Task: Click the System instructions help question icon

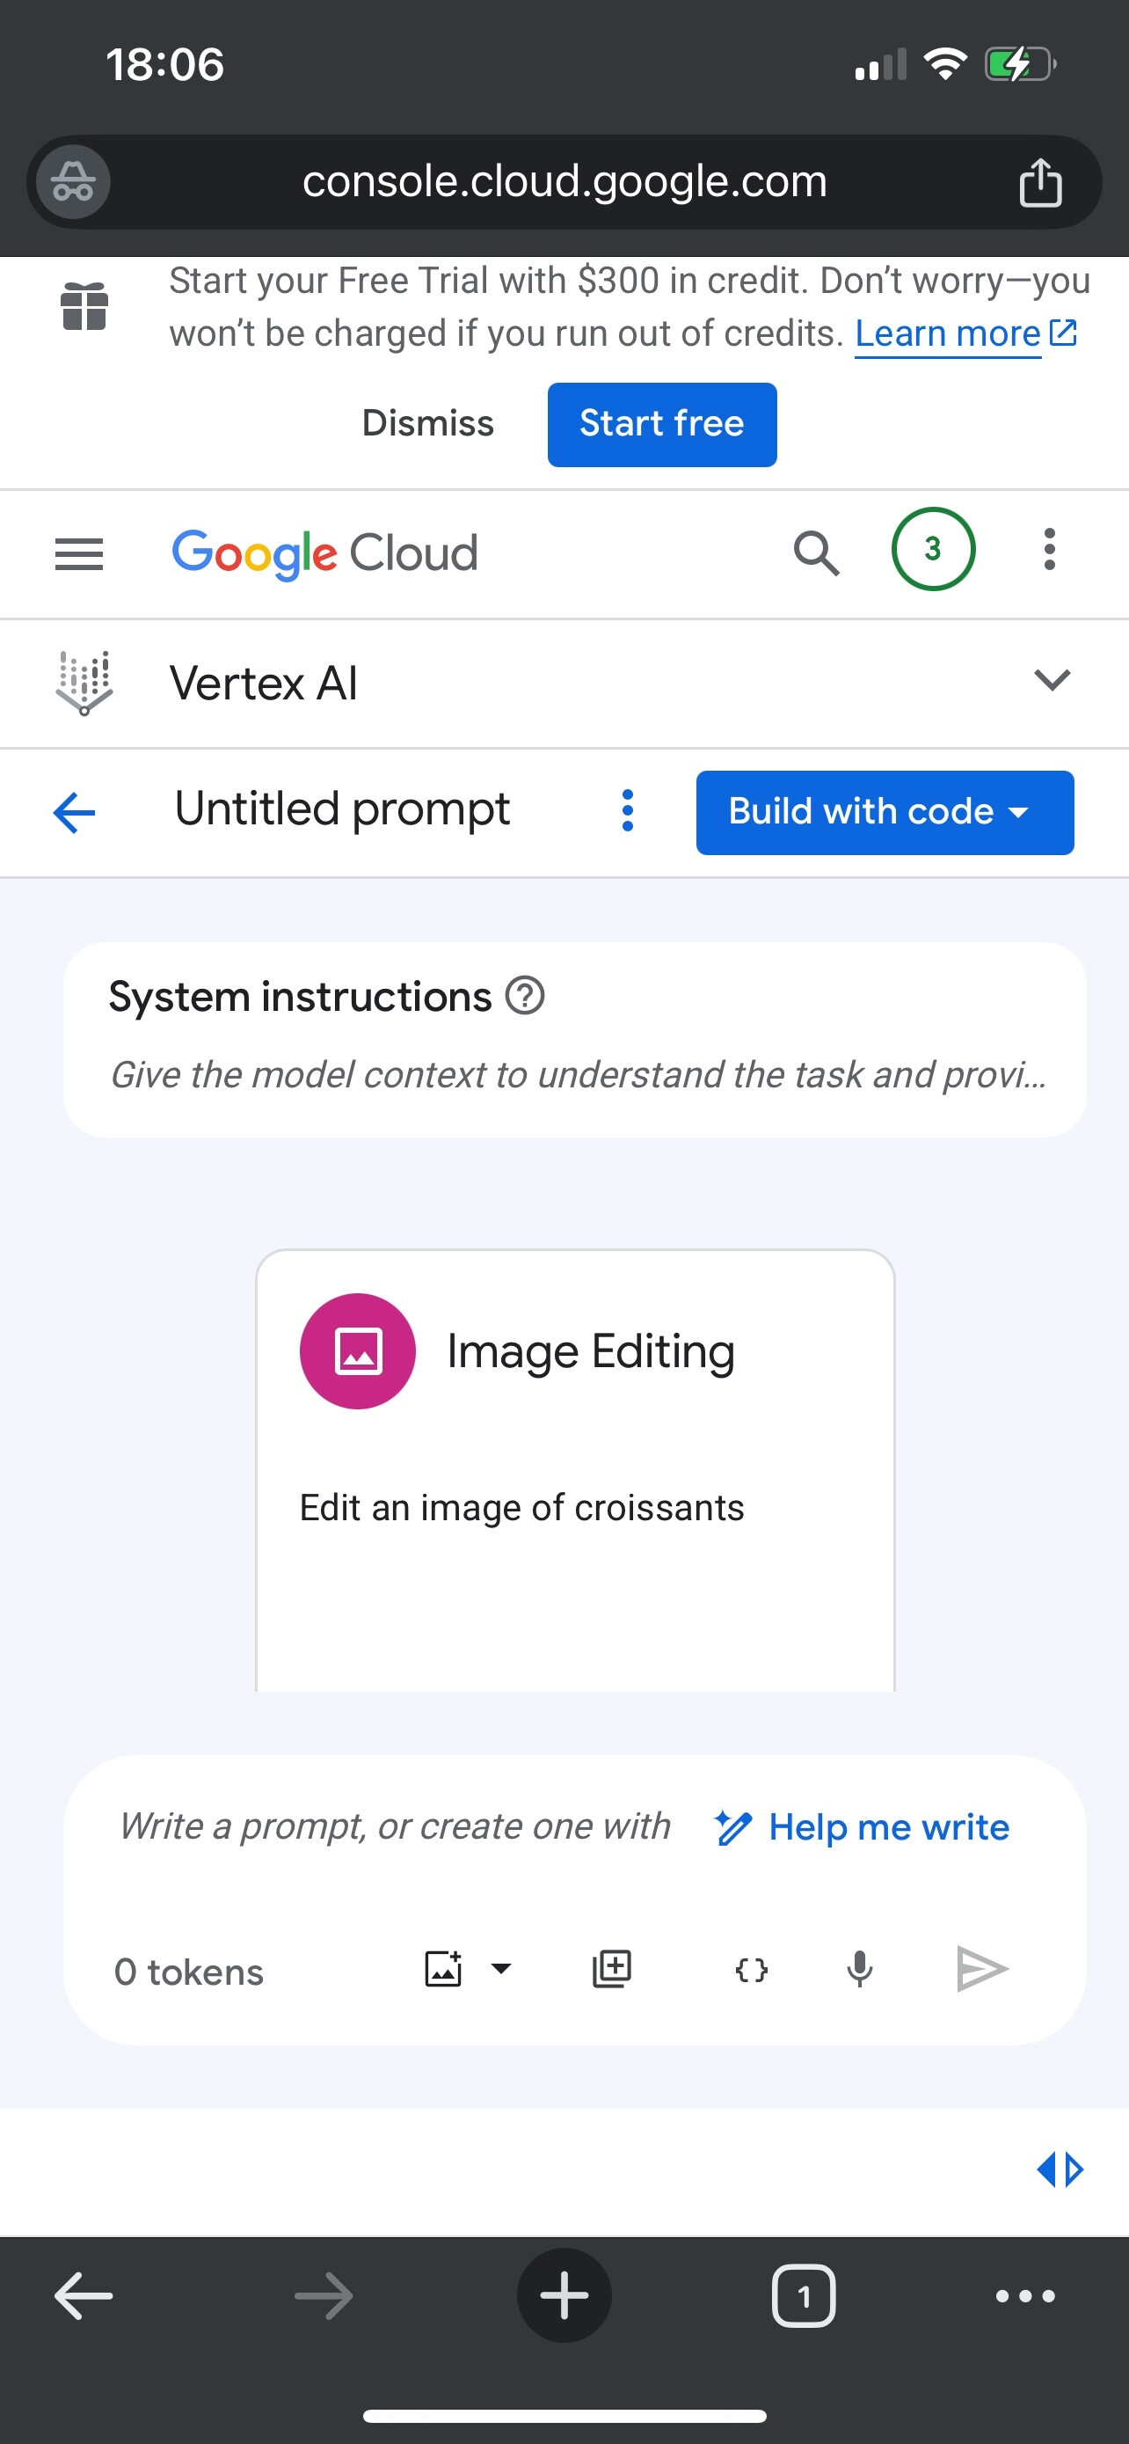Action: [x=525, y=996]
